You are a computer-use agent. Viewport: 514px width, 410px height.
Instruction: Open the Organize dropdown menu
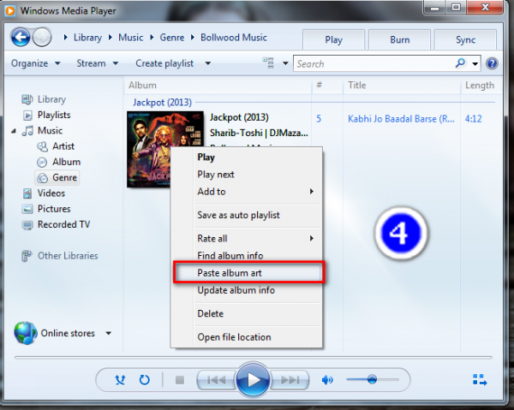click(35, 63)
